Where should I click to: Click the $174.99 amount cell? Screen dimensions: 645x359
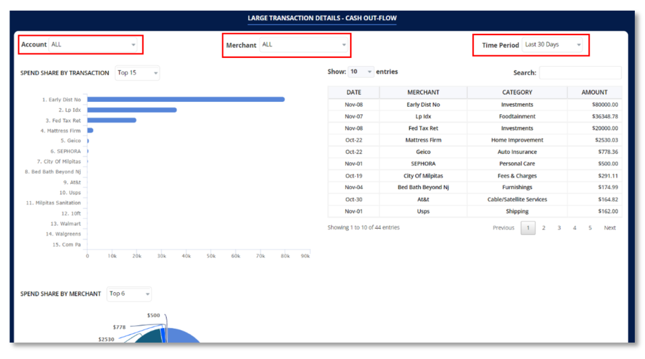click(x=595, y=187)
